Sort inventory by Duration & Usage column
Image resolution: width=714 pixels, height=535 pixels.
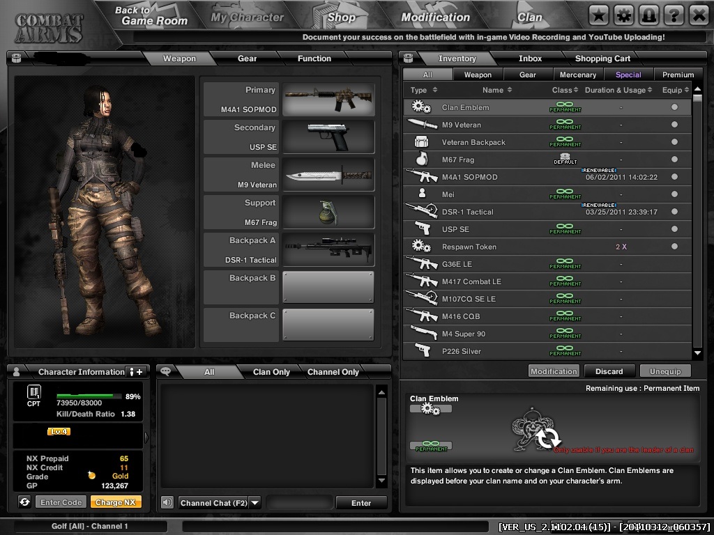tap(618, 90)
